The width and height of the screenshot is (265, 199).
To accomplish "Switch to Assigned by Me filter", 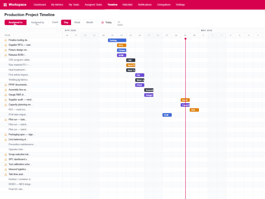I will [38, 22].
